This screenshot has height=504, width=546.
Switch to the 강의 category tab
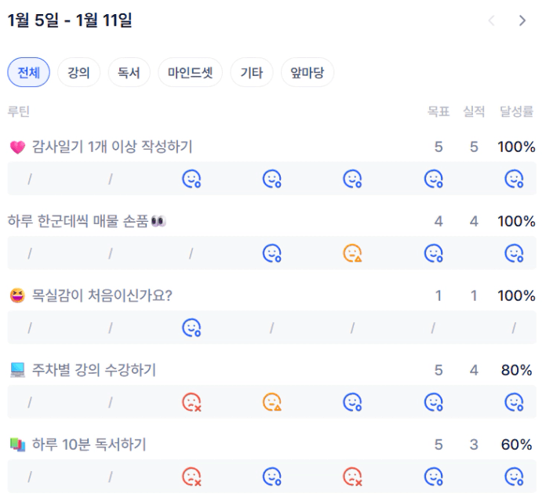click(78, 73)
